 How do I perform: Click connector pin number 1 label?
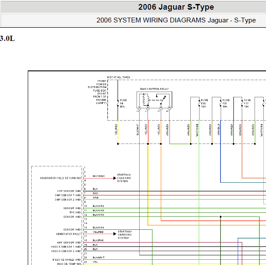click(x=85, y=168)
